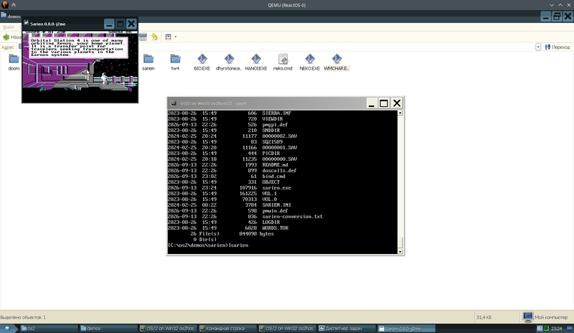Click the QEMU keep-above arrow icon

14,5
